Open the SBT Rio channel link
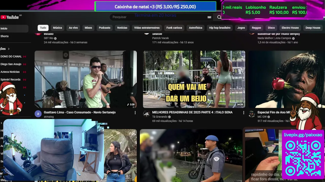This screenshot has width=325, height=182. (48, 38)
